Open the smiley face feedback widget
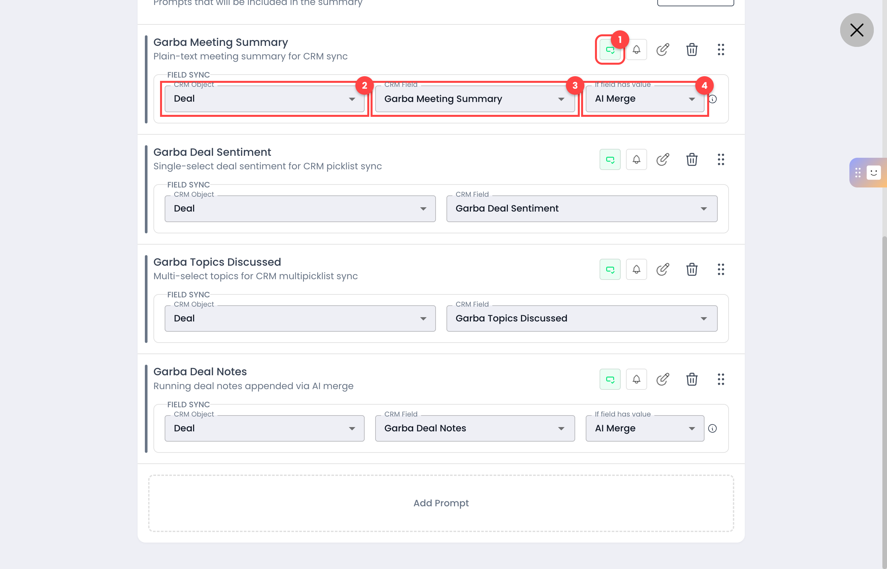The width and height of the screenshot is (887, 569). (x=874, y=173)
